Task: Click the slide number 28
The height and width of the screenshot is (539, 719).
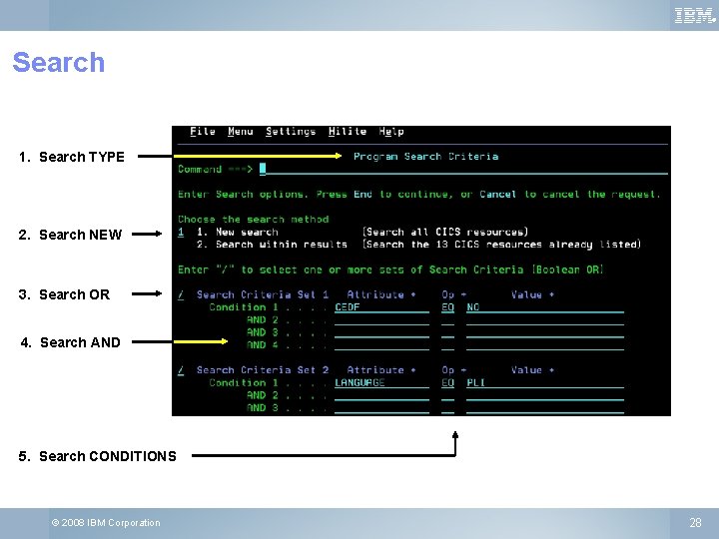Action: click(x=696, y=522)
